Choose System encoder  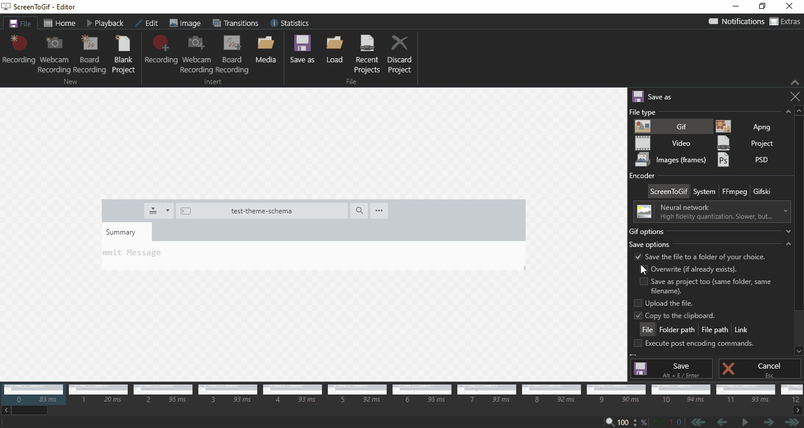point(704,192)
